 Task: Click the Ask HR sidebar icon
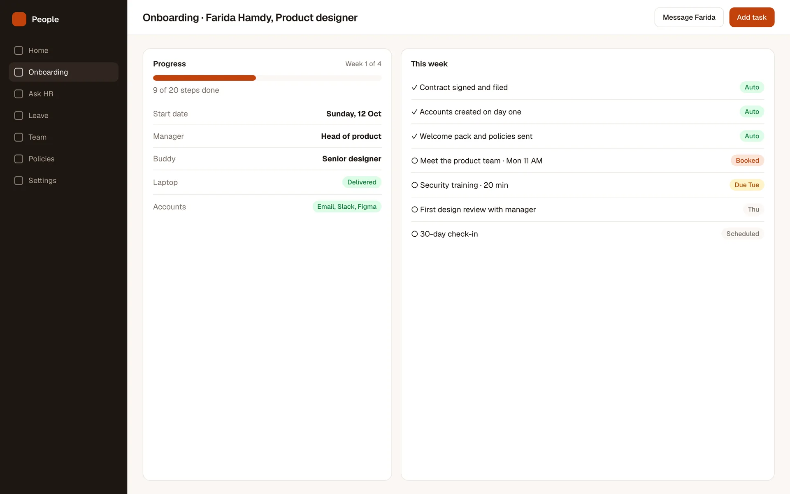tap(19, 94)
